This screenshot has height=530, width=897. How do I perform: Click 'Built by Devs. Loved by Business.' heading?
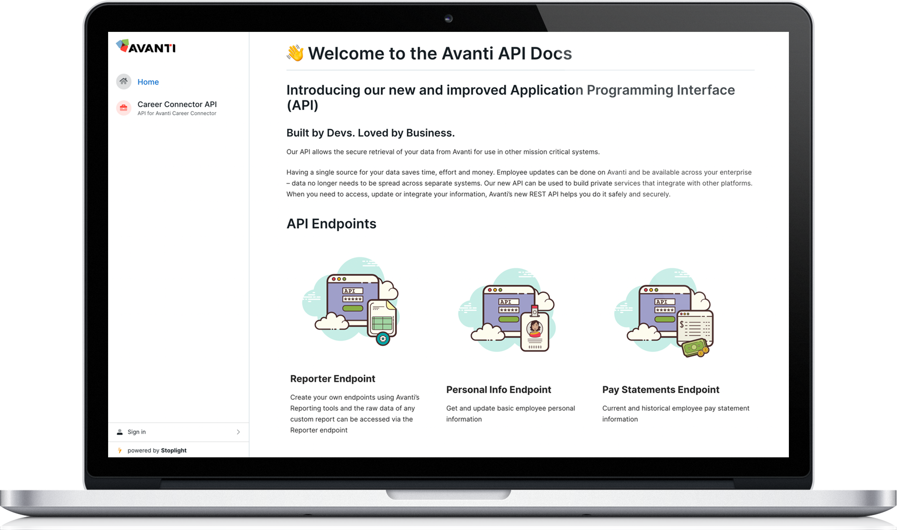[x=370, y=133]
